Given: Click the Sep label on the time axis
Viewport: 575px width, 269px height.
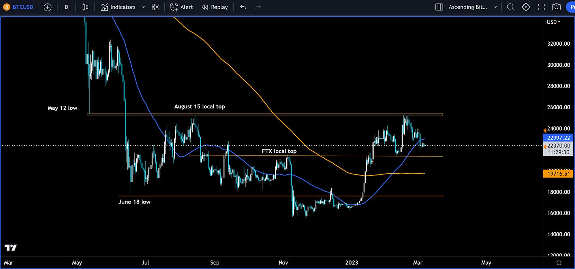Looking at the screenshot, I should pos(214,263).
